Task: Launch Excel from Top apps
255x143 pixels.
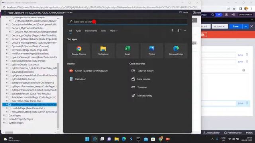Action: pos(127,51)
